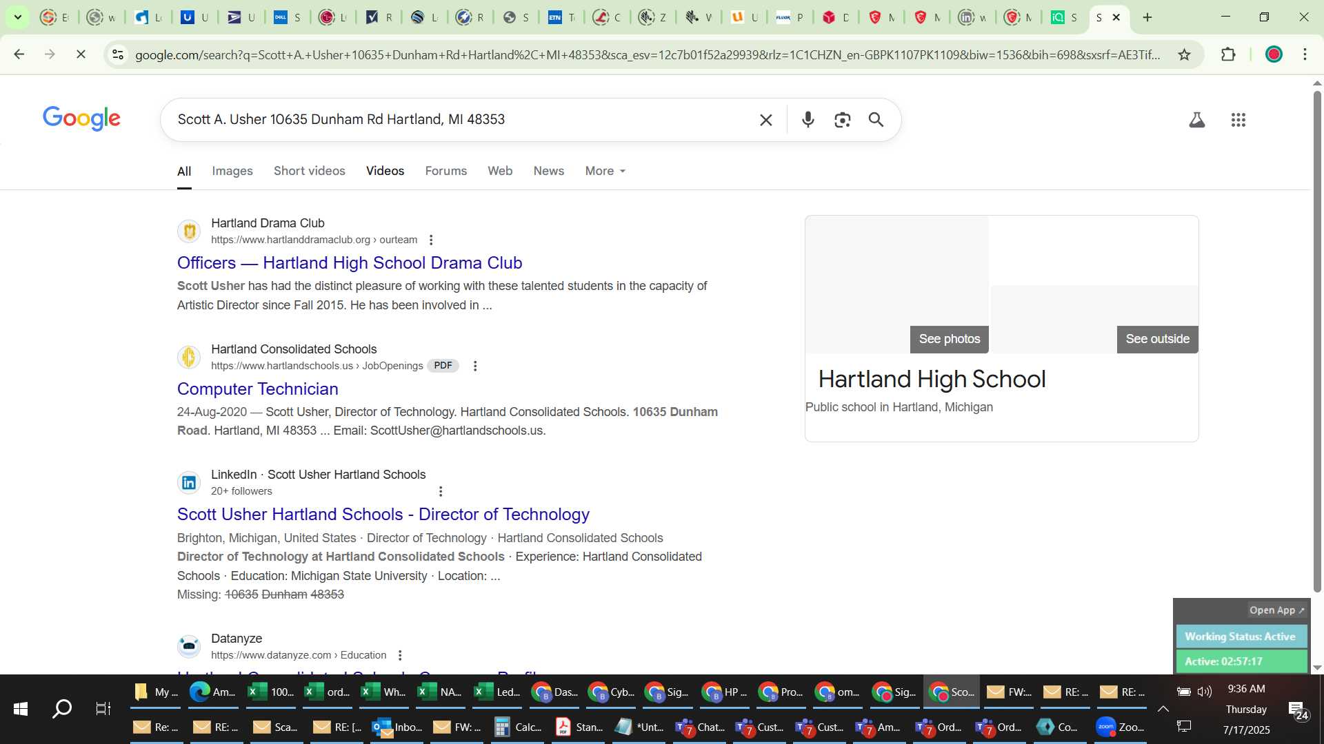Open Scott Usher Hartland Schools LinkedIn result
Image resolution: width=1324 pixels, height=744 pixels.
coord(383,514)
